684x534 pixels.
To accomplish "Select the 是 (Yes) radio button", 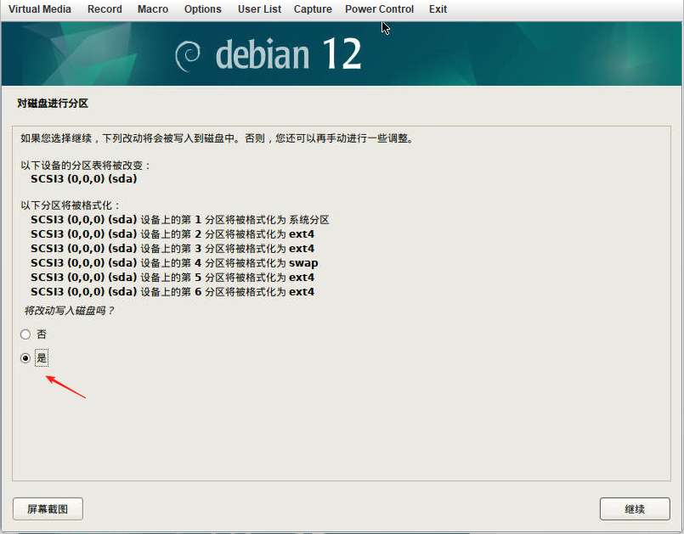I will coord(25,358).
